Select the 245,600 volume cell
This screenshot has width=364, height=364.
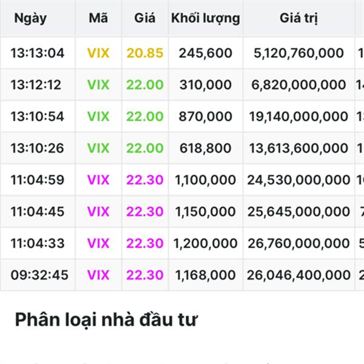[206, 53]
